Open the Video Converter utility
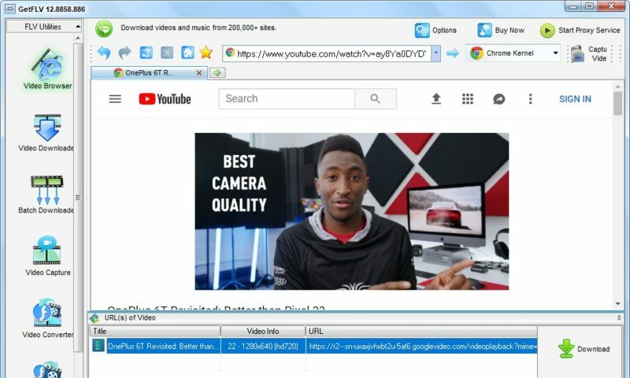The height and width of the screenshot is (378, 630). point(47,318)
